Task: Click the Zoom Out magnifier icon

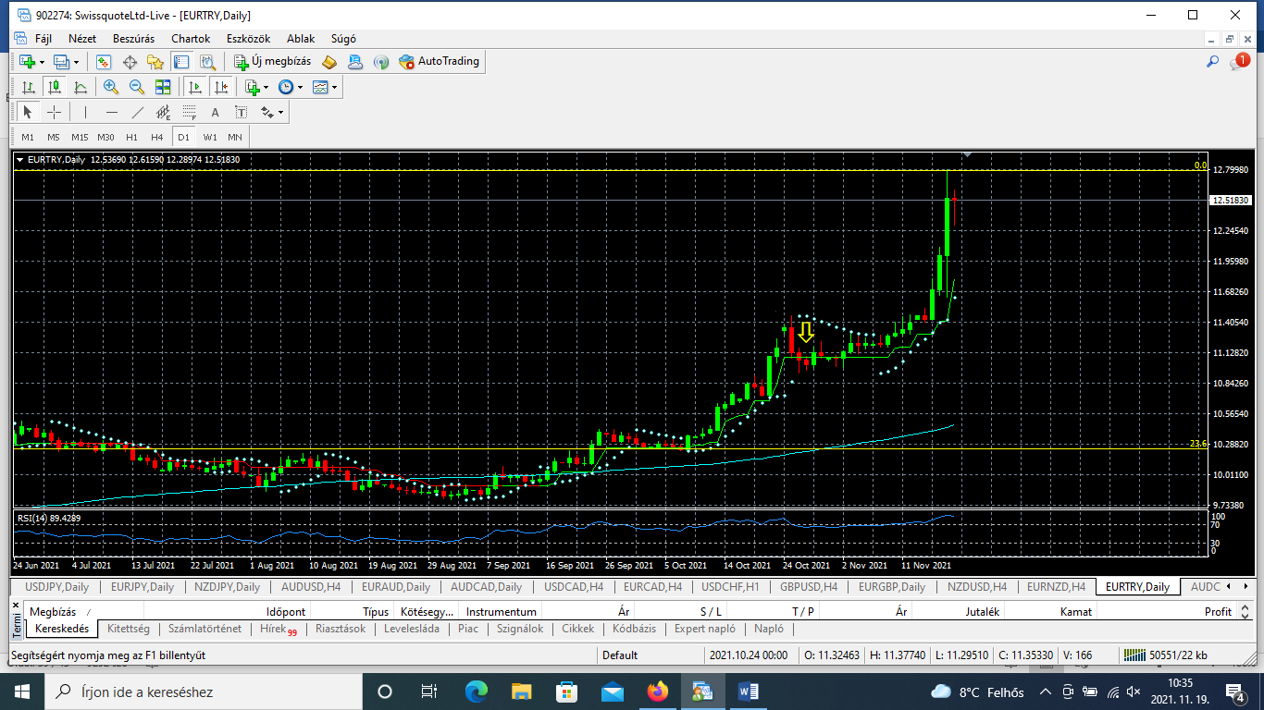Action: click(x=137, y=87)
